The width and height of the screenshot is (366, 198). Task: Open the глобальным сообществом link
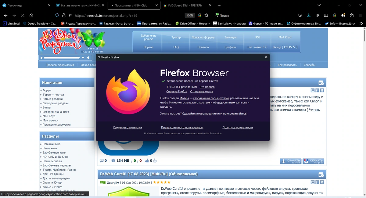pos(211,98)
